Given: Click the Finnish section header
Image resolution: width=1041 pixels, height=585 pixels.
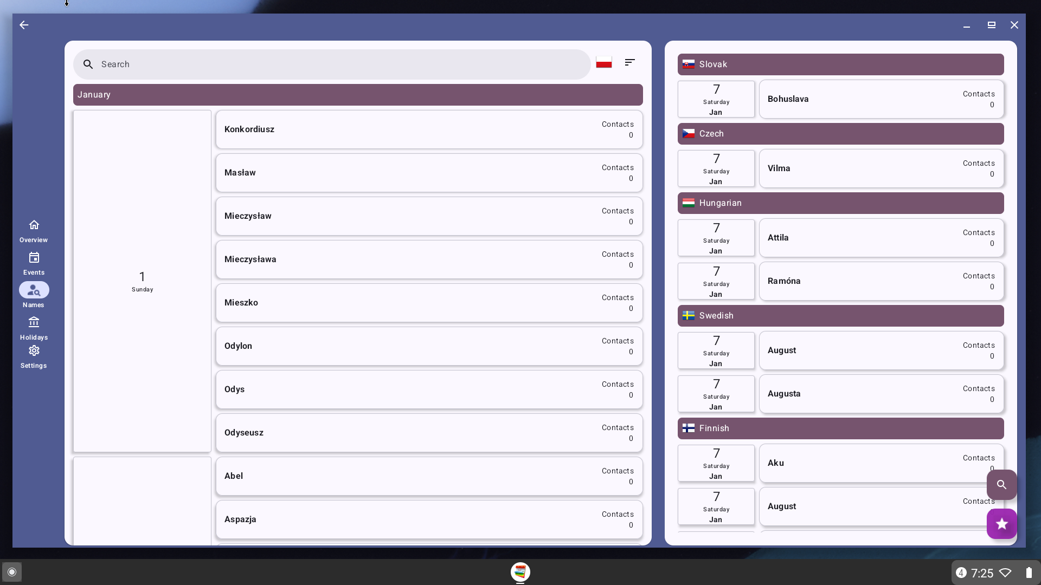Looking at the screenshot, I should click(x=840, y=428).
